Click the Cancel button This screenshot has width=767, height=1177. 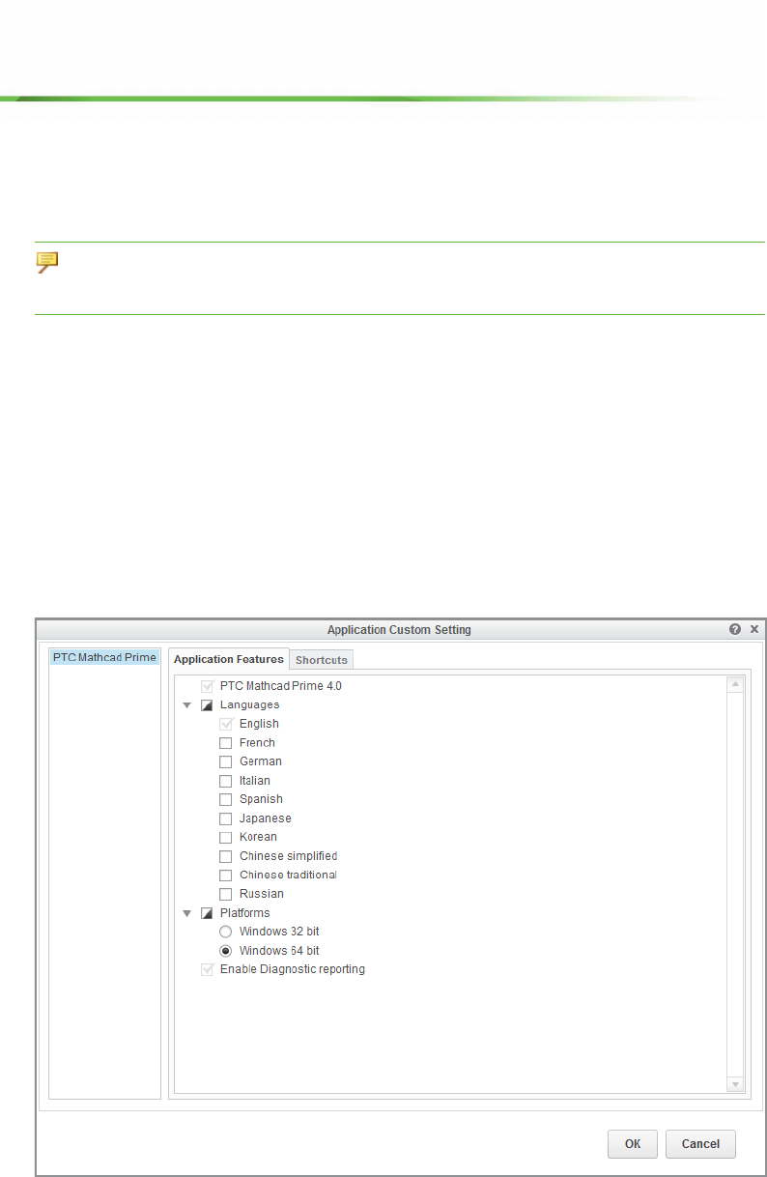coord(700,1144)
